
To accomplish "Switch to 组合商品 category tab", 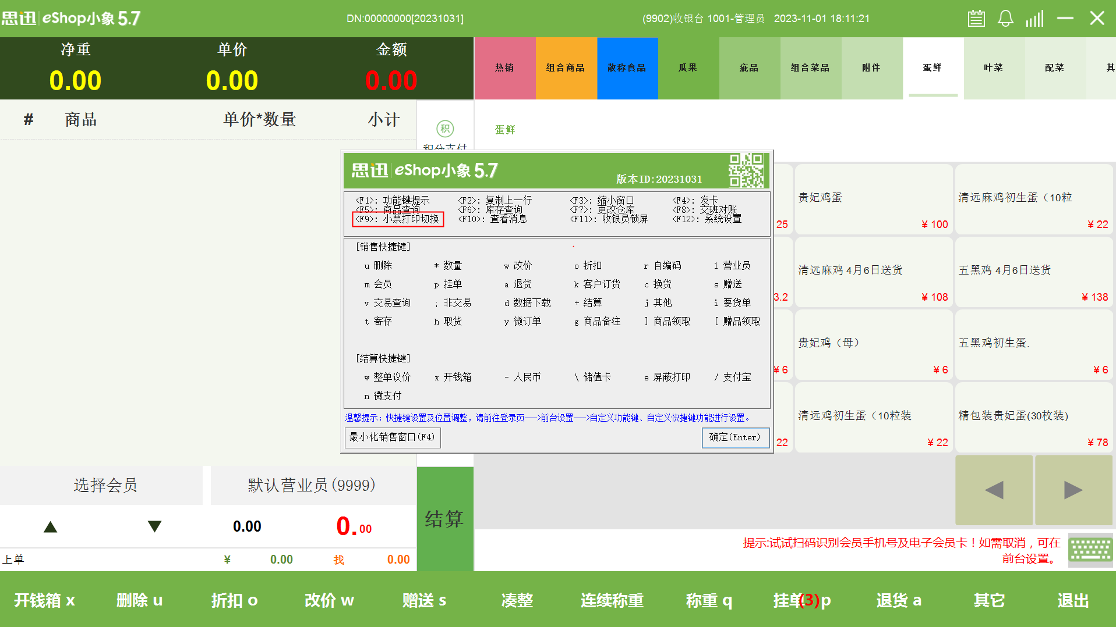I will click(x=566, y=68).
